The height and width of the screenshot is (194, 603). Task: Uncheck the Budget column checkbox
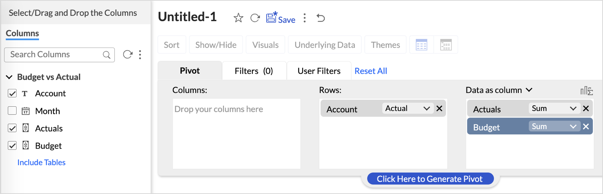click(12, 146)
